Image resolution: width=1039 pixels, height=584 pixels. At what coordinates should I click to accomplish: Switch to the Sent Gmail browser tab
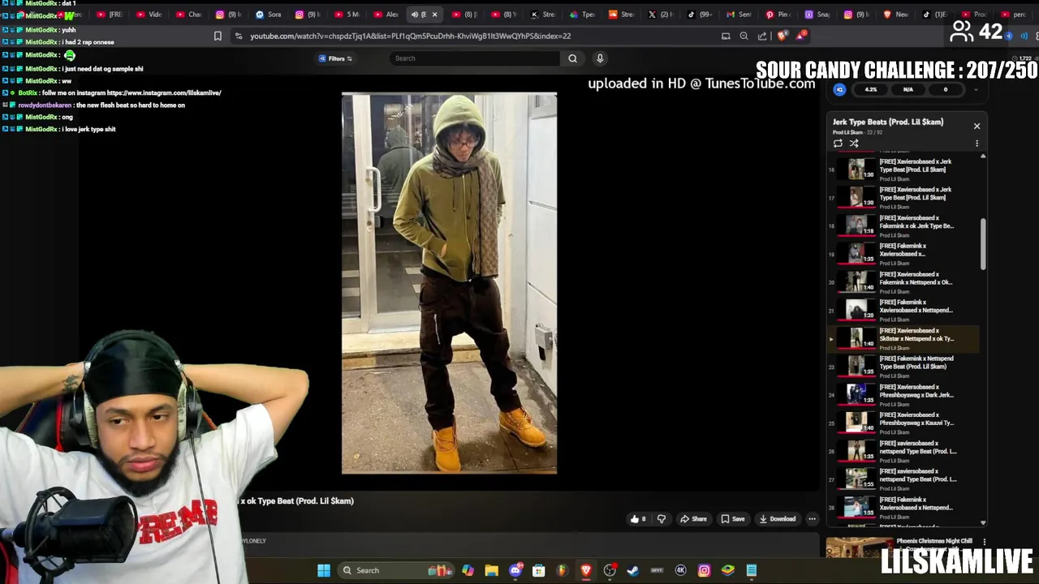click(739, 15)
